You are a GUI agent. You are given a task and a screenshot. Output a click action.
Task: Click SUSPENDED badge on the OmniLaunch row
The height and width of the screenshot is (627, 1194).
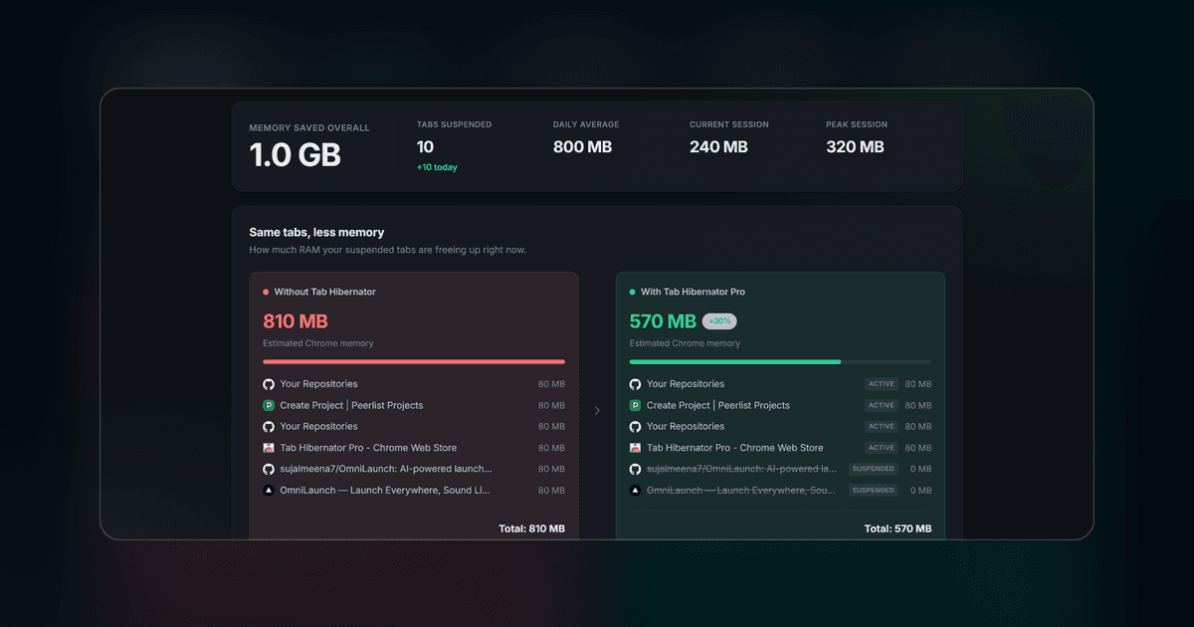tap(874, 490)
